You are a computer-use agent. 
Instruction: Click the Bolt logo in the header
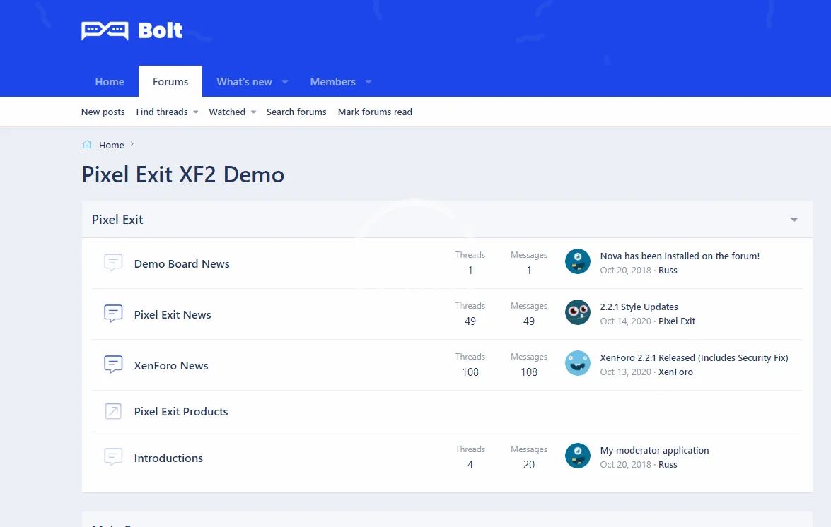[132, 30]
